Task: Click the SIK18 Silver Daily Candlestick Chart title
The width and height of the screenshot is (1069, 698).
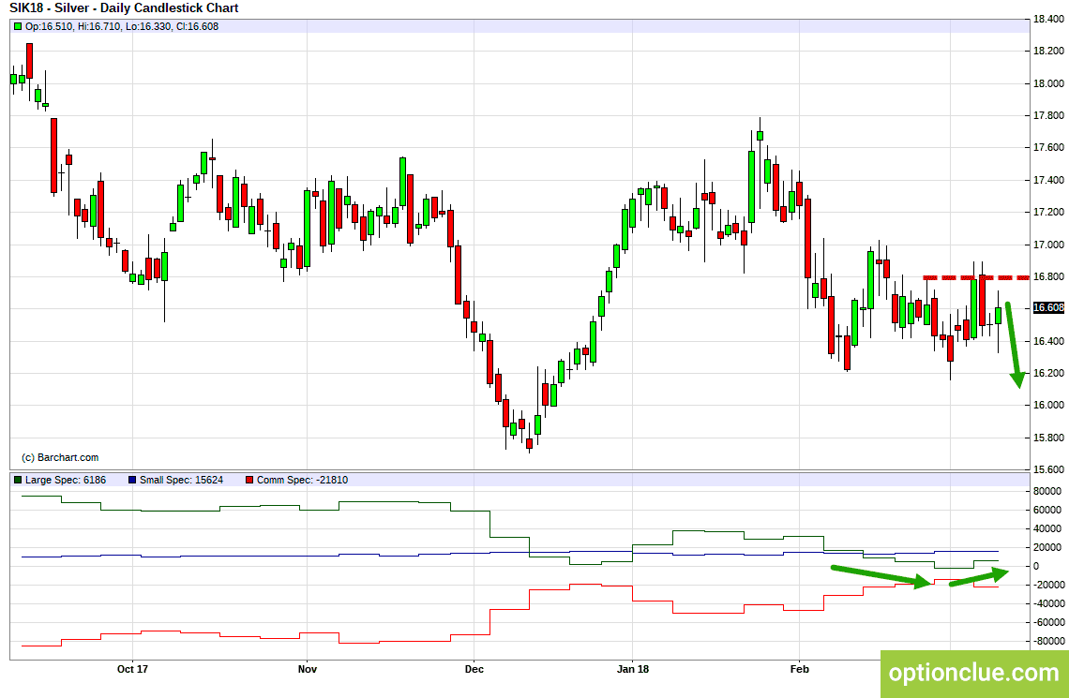Action: (x=124, y=8)
